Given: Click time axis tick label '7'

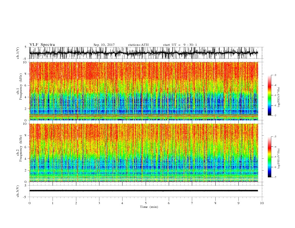Looking at the screenshot, I should point(192,203).
